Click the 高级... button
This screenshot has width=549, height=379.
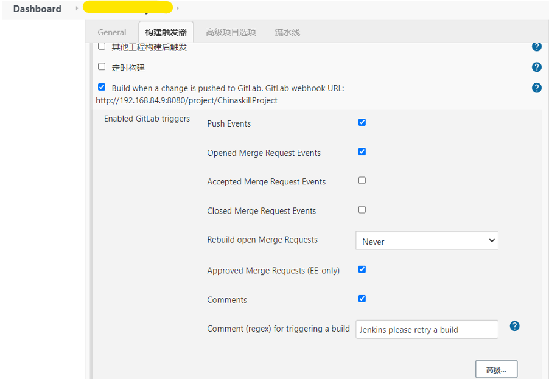[x=496, y=369]
